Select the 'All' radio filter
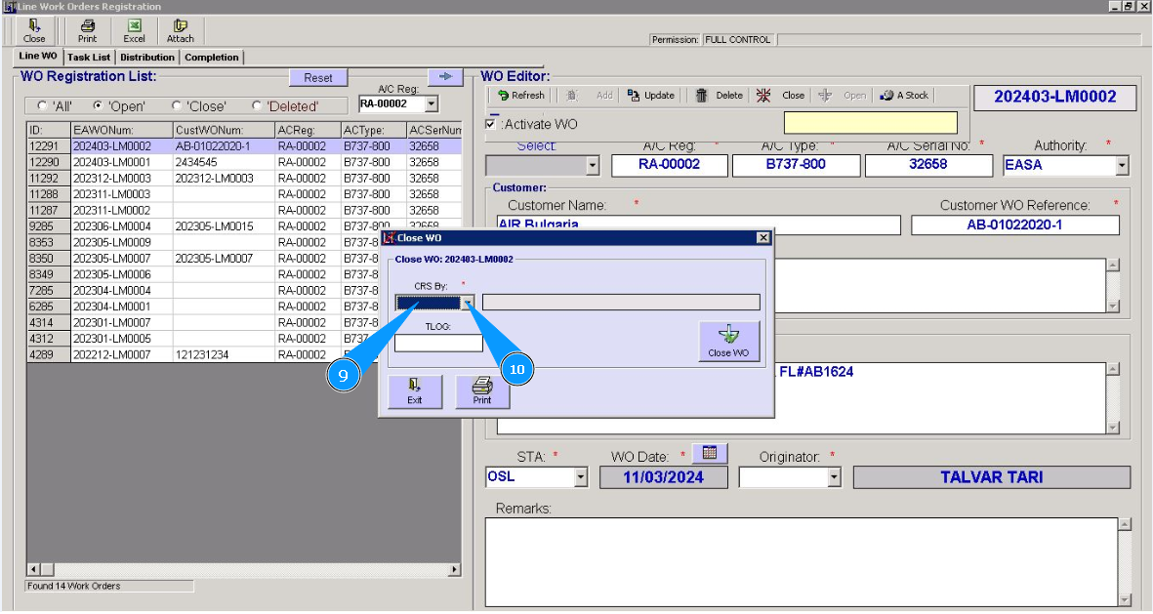This screenshot has width=1153, height=614. [x=42, y=106]
